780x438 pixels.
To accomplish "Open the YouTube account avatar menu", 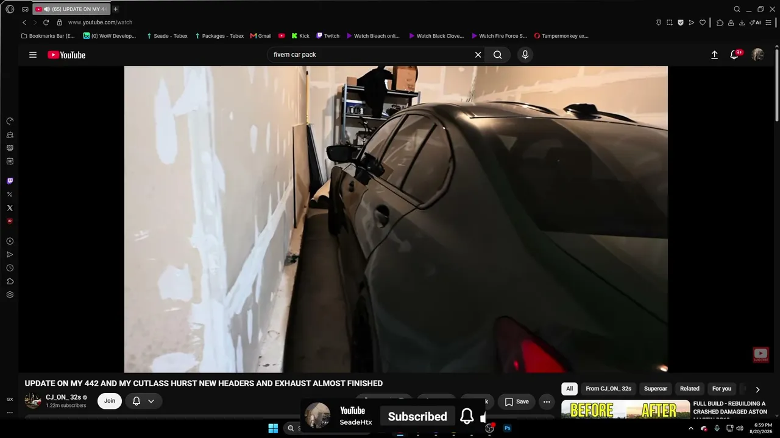I will tap(758, 55).
